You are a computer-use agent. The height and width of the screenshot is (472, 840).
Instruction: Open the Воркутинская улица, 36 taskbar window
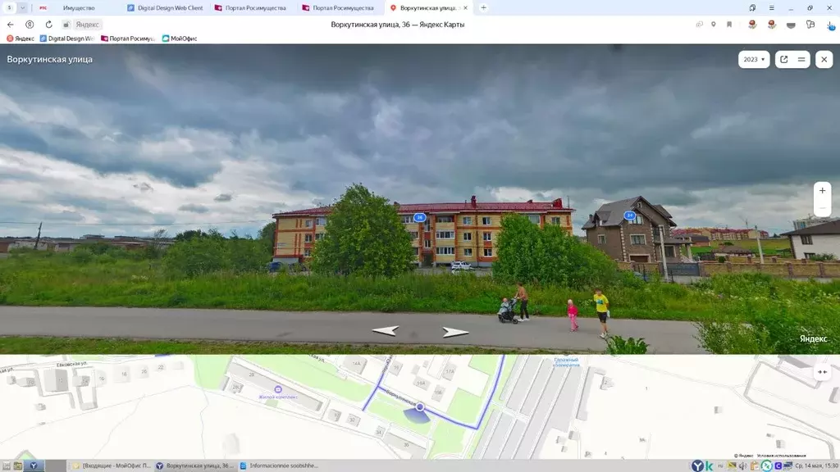(195, 465)
